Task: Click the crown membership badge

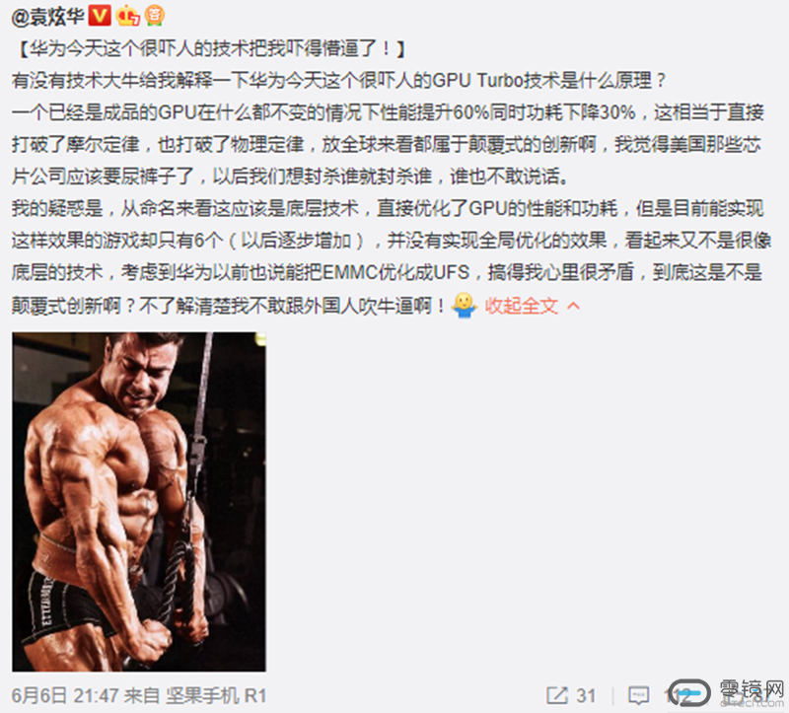Action: [x=128, y=17]
